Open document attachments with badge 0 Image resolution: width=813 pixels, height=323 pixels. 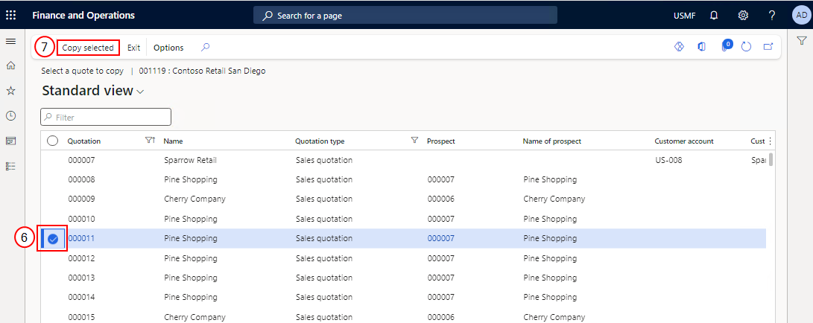(x=726, y=46)
